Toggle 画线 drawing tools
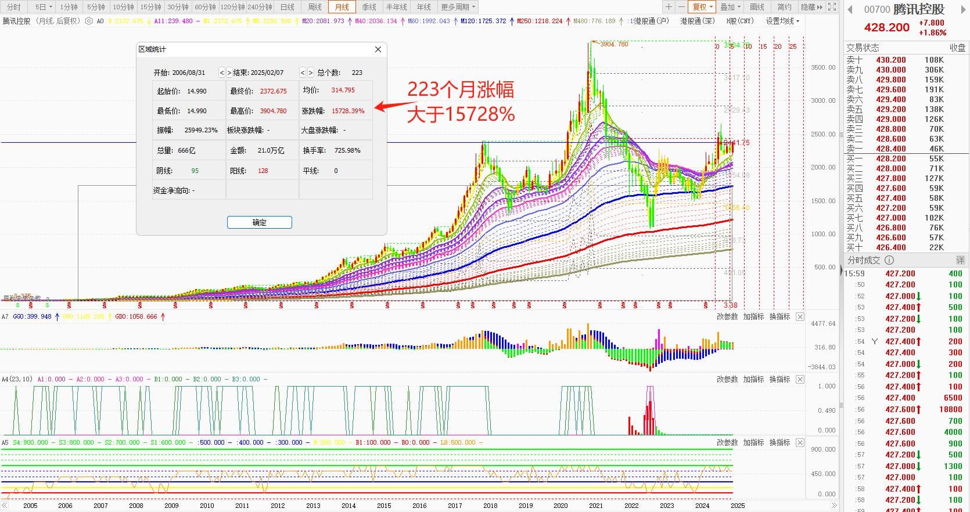Image resolution: width=970 pixels, height=512 pixels. tap(757, 7)
